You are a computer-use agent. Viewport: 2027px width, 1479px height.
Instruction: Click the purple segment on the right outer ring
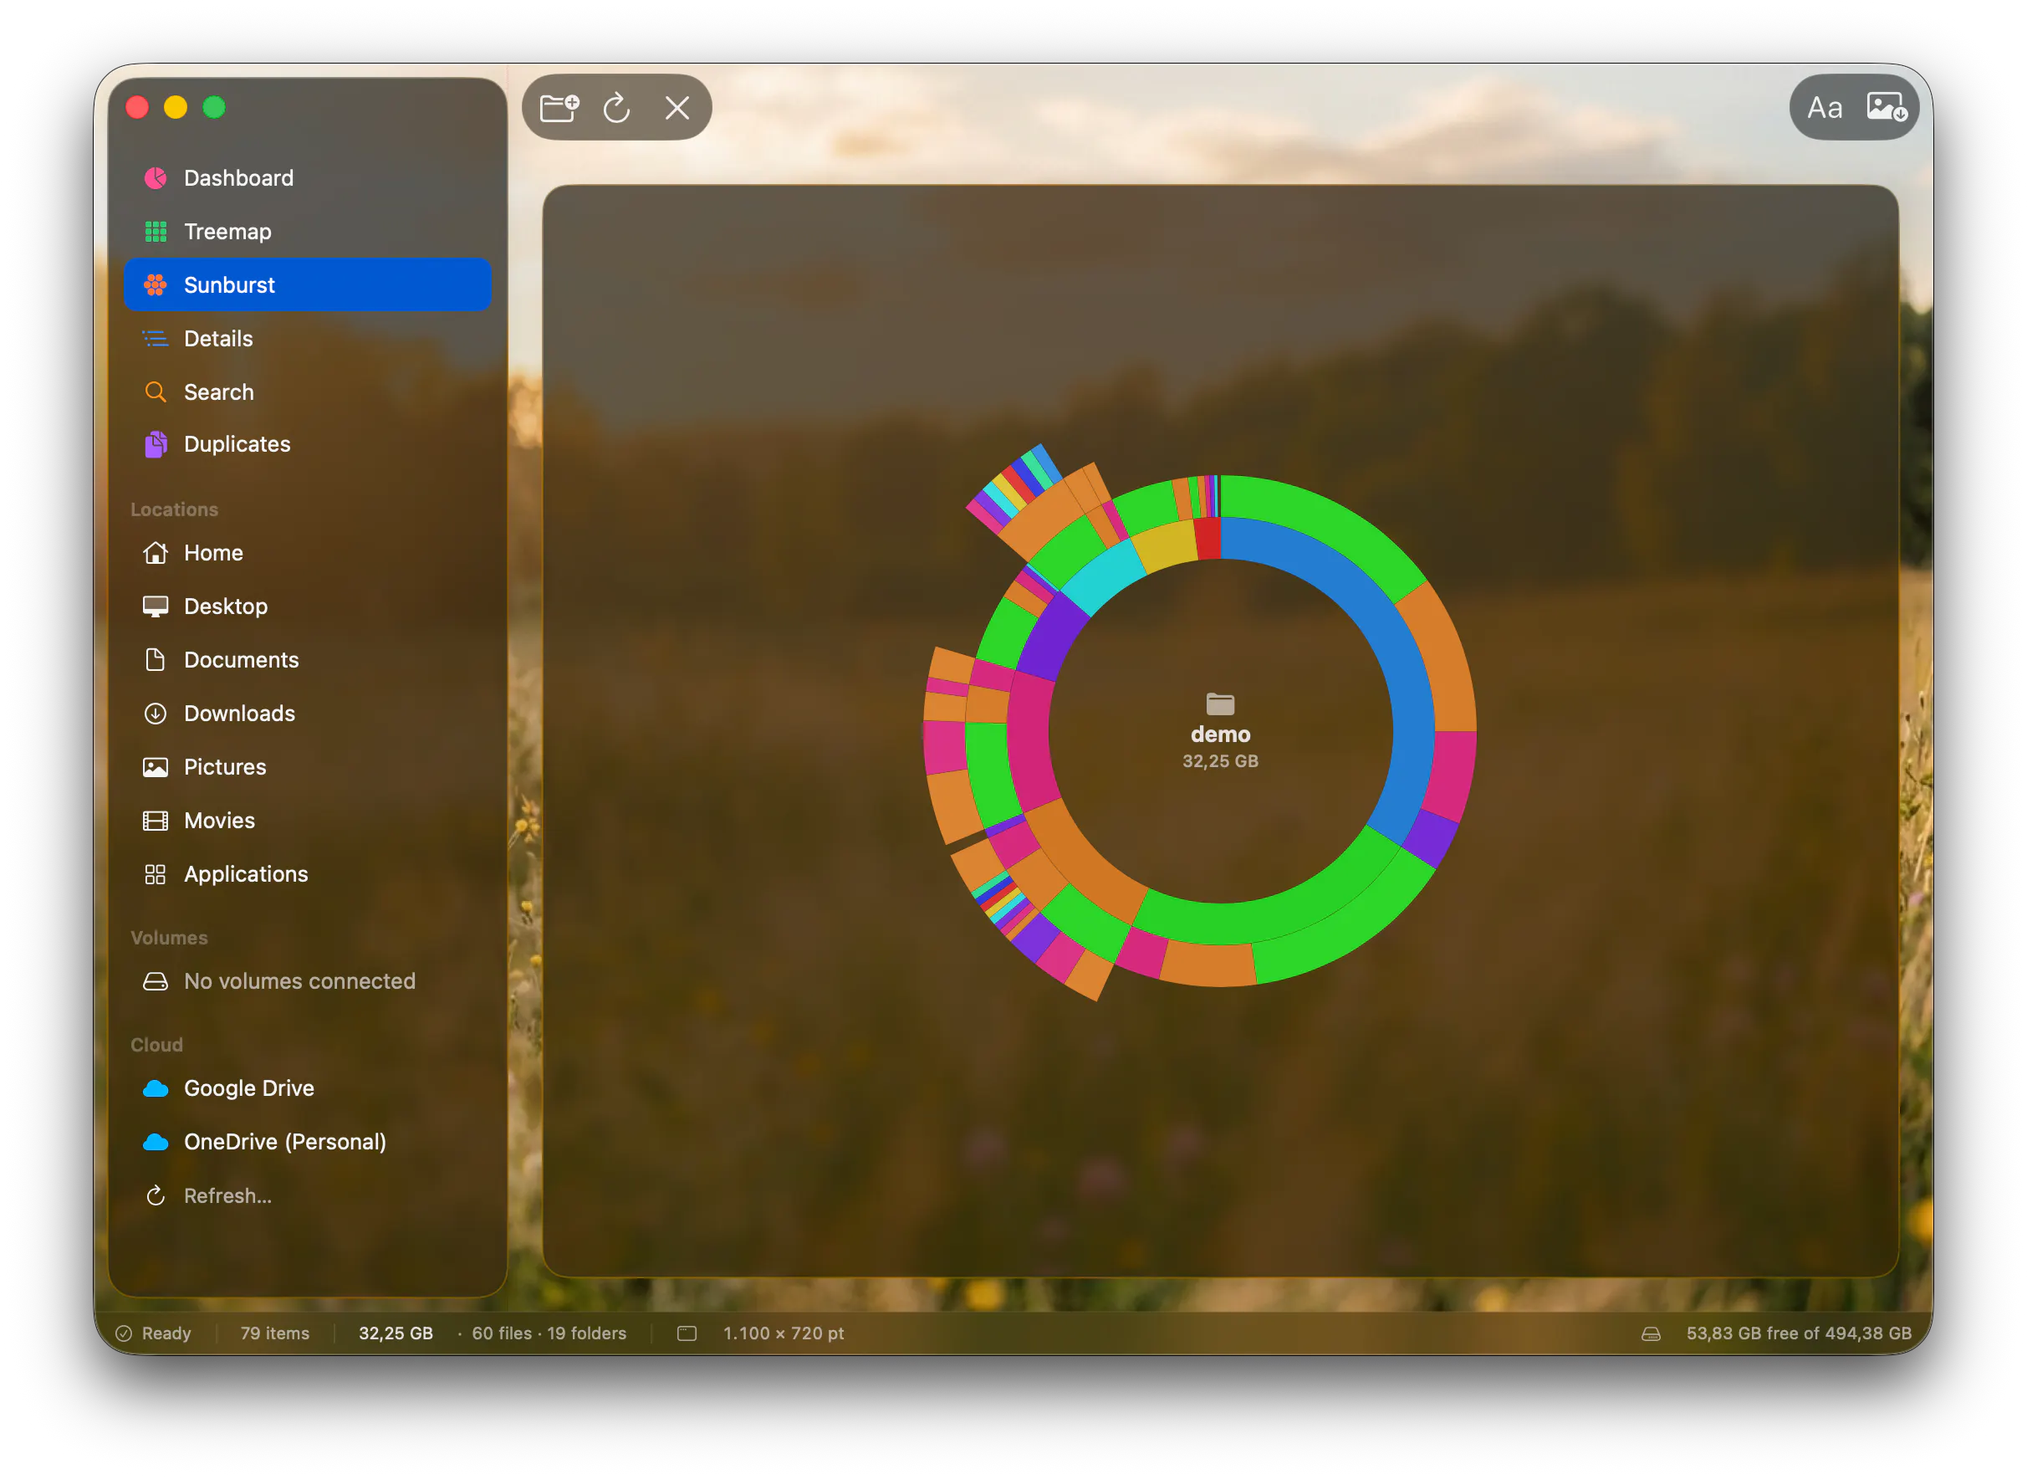(1430, 838)
